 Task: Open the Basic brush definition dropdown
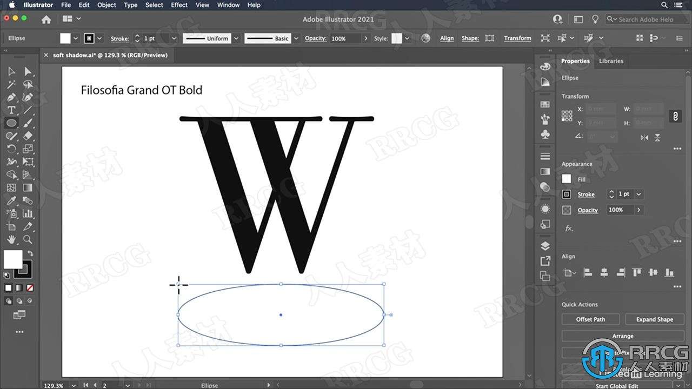coord(296,38)
